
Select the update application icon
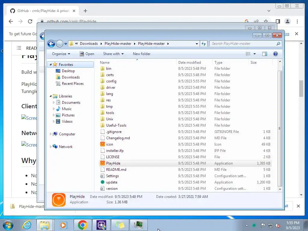pos(102,182)
